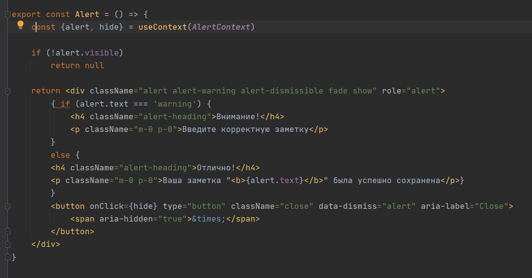Click the underlined if keyword inside JSX braces

pyautogui.click(x=65, y=104)
